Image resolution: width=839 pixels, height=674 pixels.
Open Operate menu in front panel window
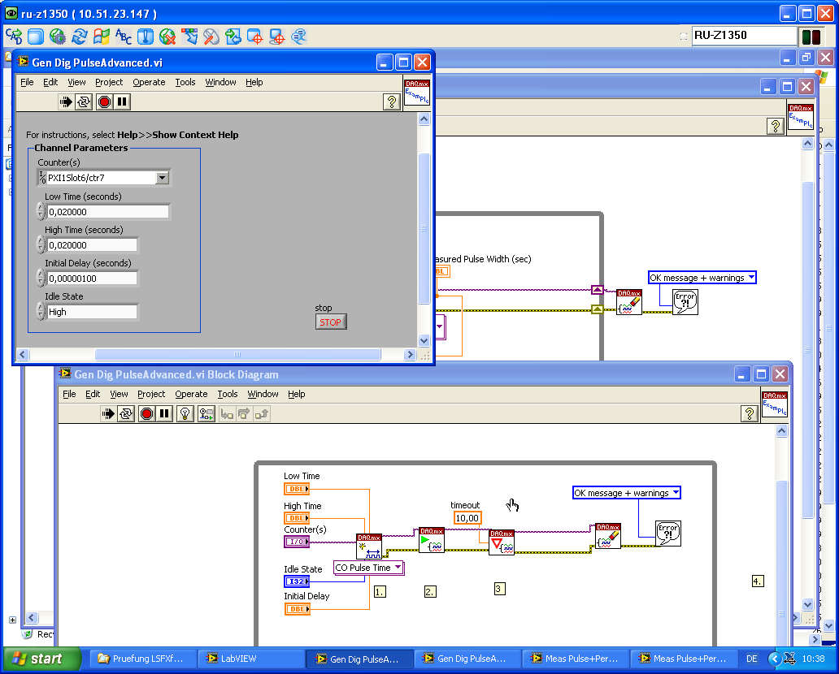pos(149,82)
